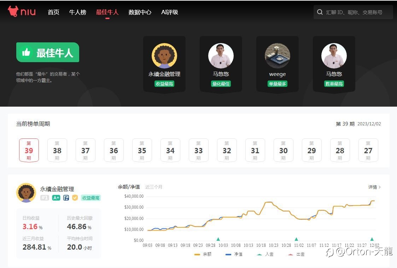
Task: Click the thumbs-up icon in 最佳牛人 badge
Action: [26, 52]
